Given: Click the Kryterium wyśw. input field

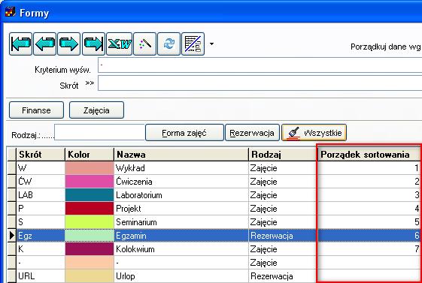Looking at the screenshot, I should 260,65.
